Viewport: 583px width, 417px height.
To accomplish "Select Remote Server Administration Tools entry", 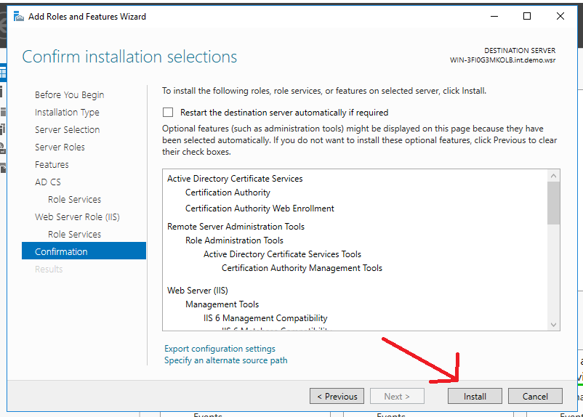I will [236, 227].
